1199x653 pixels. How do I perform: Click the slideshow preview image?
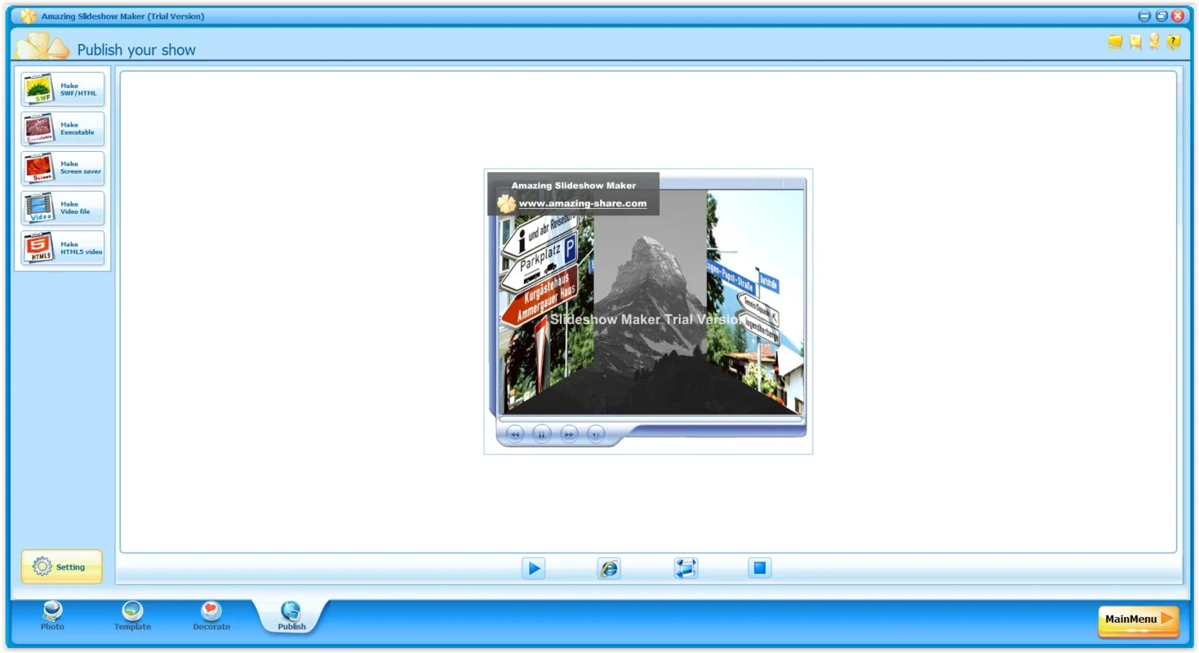click(x=651, y=302)
